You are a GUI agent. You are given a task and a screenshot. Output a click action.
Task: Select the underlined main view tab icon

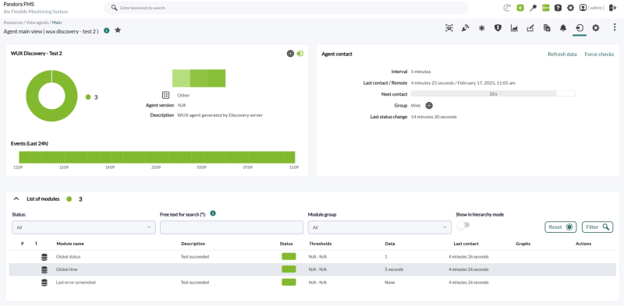[580, 28]
